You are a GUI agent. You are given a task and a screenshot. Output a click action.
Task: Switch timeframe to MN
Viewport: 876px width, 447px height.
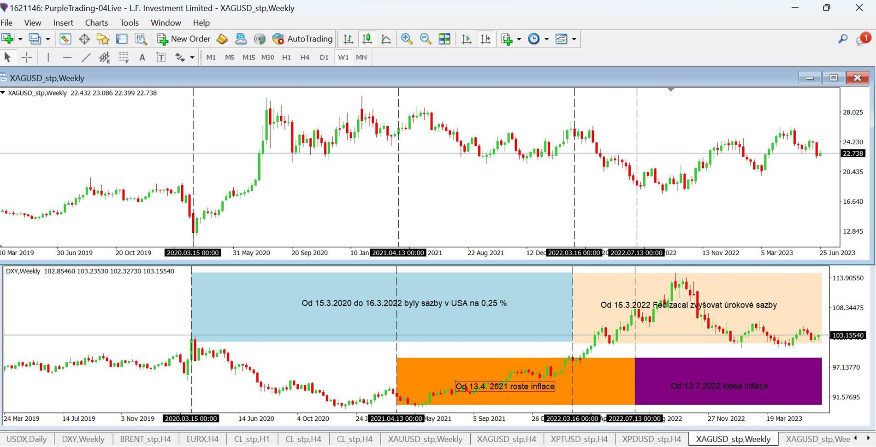coord(361,58)
